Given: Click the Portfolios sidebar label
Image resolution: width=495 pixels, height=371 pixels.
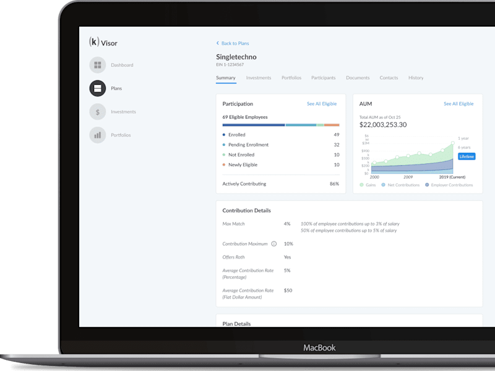Looking at the screenshot, I should [121, 135].
